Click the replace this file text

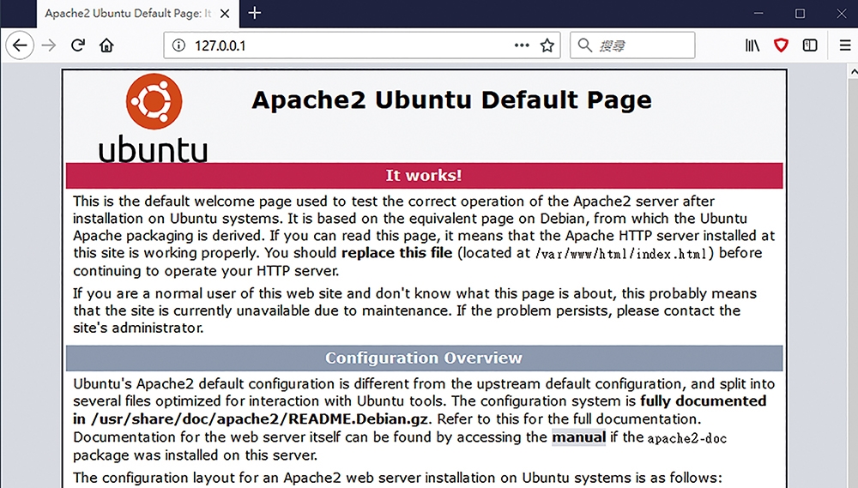(396, 253)
